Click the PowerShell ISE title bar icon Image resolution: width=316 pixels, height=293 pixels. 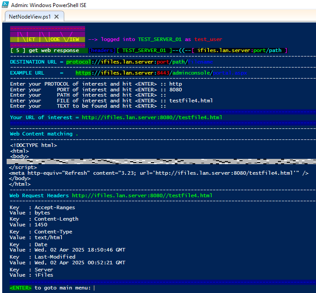5,4
